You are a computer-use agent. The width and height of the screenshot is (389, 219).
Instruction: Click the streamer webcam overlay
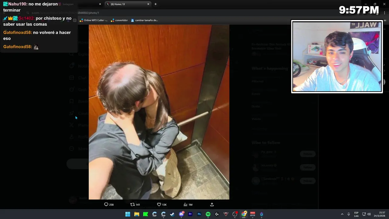click(x=337, y=57)
